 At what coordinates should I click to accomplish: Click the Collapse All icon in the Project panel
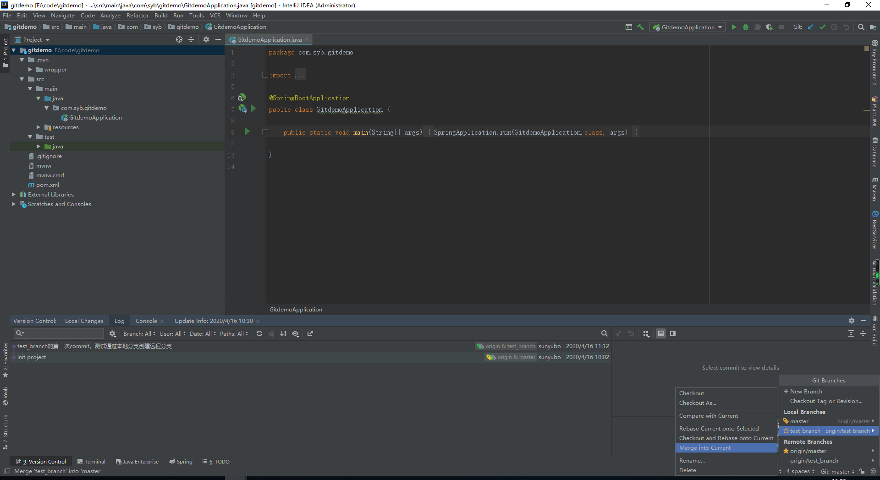(x=191, y=39)
